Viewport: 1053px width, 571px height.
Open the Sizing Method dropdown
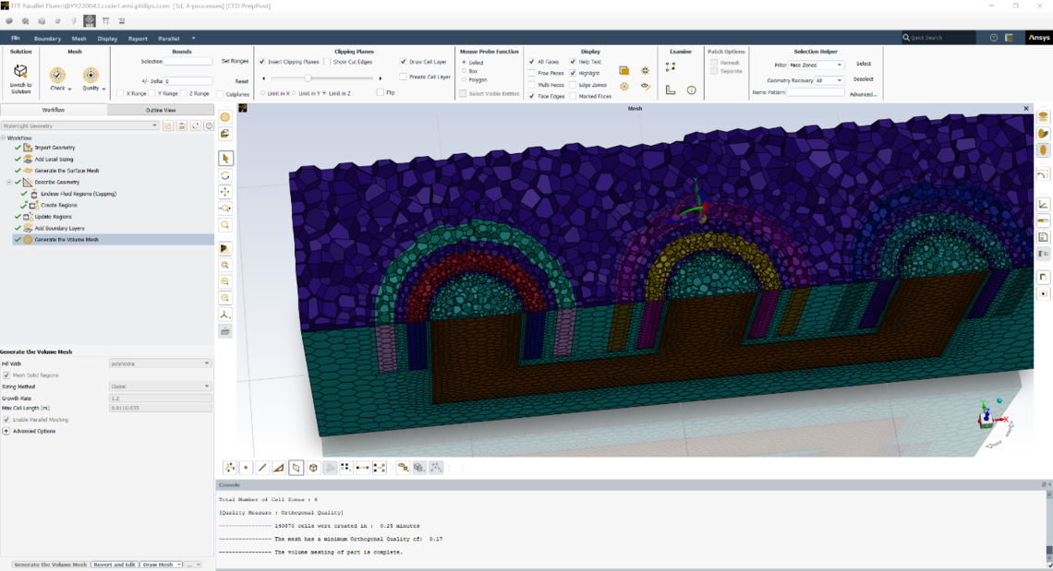[x=160, y=385]
